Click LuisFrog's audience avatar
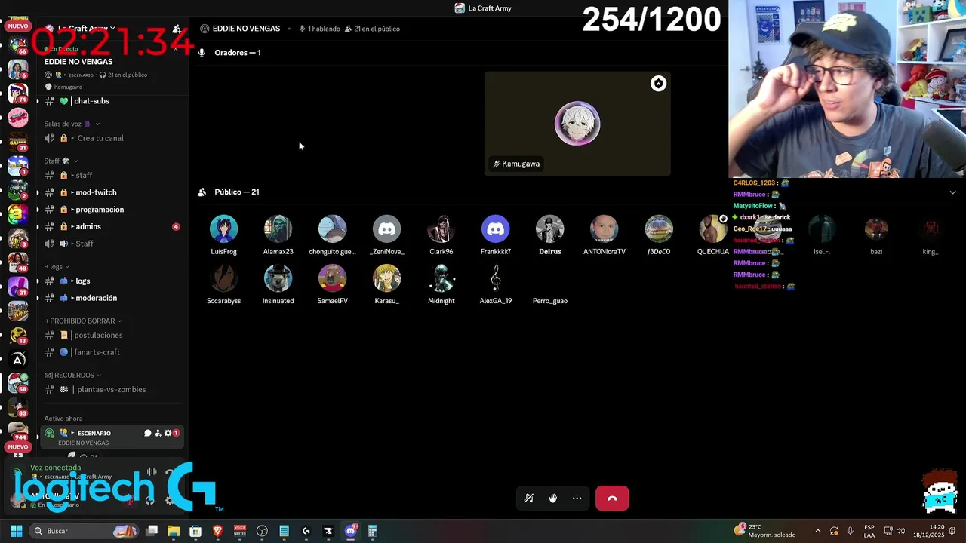Image resolution: width=966 pixels, height=543 pixels. [223, 229]
